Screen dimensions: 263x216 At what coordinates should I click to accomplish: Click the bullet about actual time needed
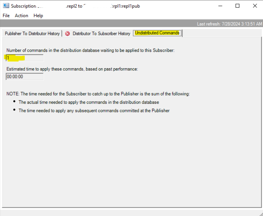coord(89,102)
